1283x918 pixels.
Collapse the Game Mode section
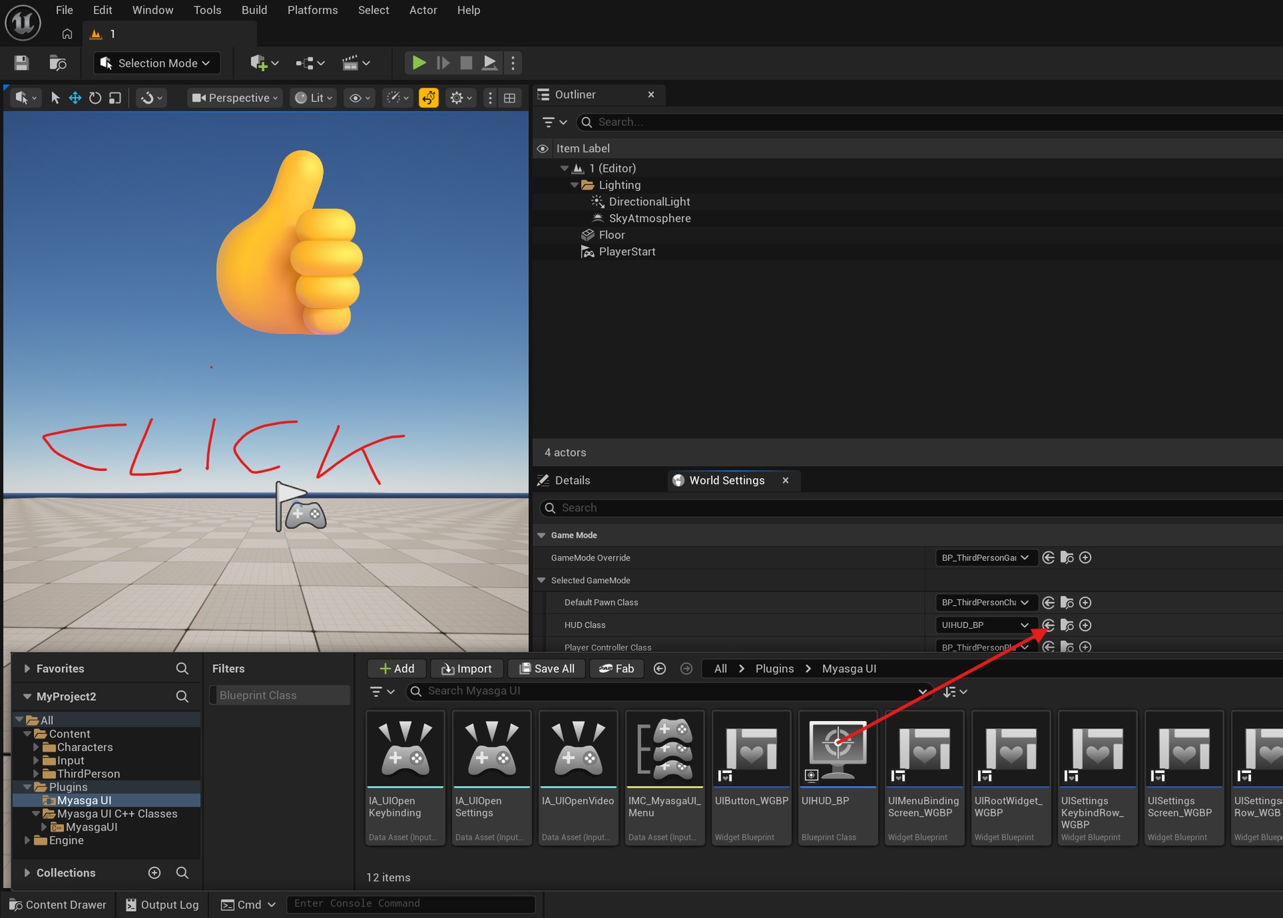click(542, 535)
